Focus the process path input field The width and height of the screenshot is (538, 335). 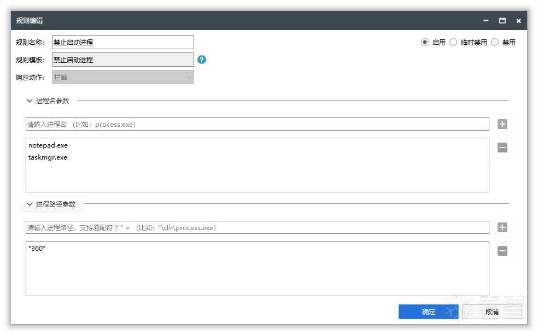click(x=257, y=227)
